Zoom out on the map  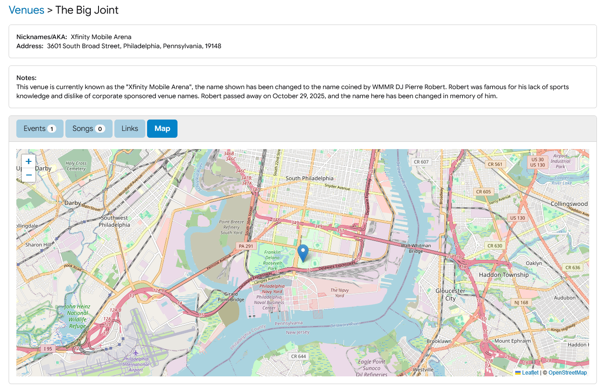[29, 175]
